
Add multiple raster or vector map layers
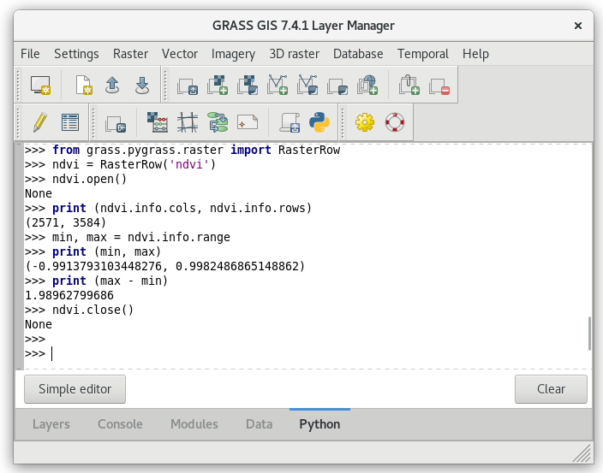point(188,86)
